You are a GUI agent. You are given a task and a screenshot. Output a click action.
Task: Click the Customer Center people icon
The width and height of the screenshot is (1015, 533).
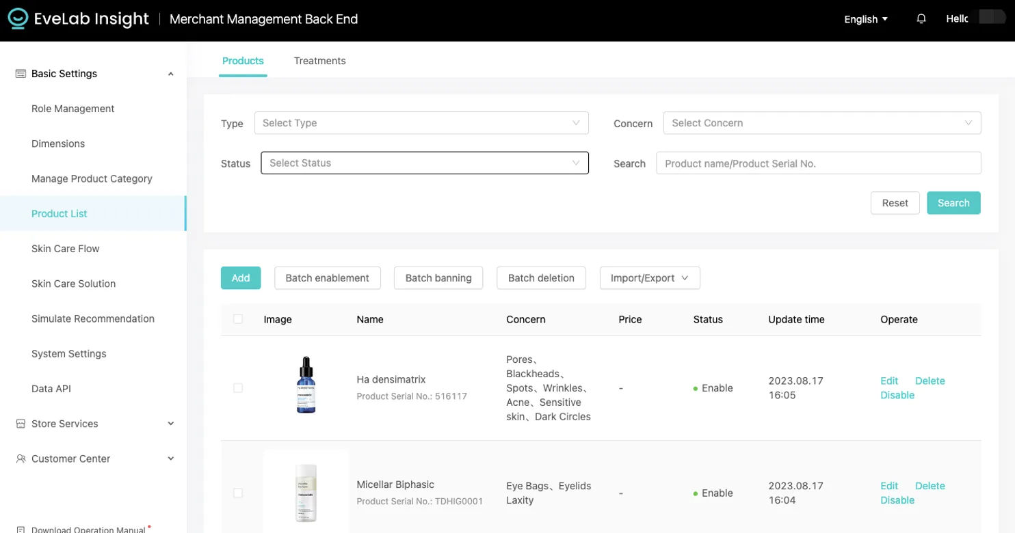(x=21, y=459)
